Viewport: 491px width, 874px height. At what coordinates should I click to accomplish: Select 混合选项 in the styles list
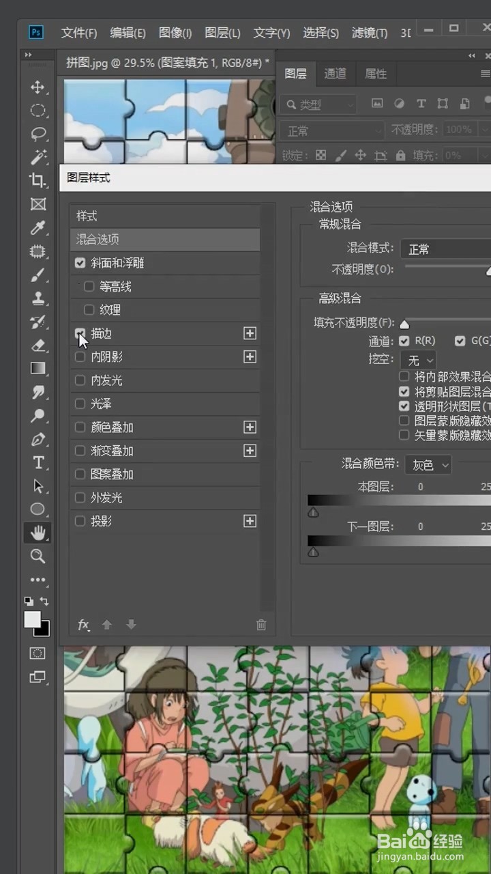tap(165, 240)
